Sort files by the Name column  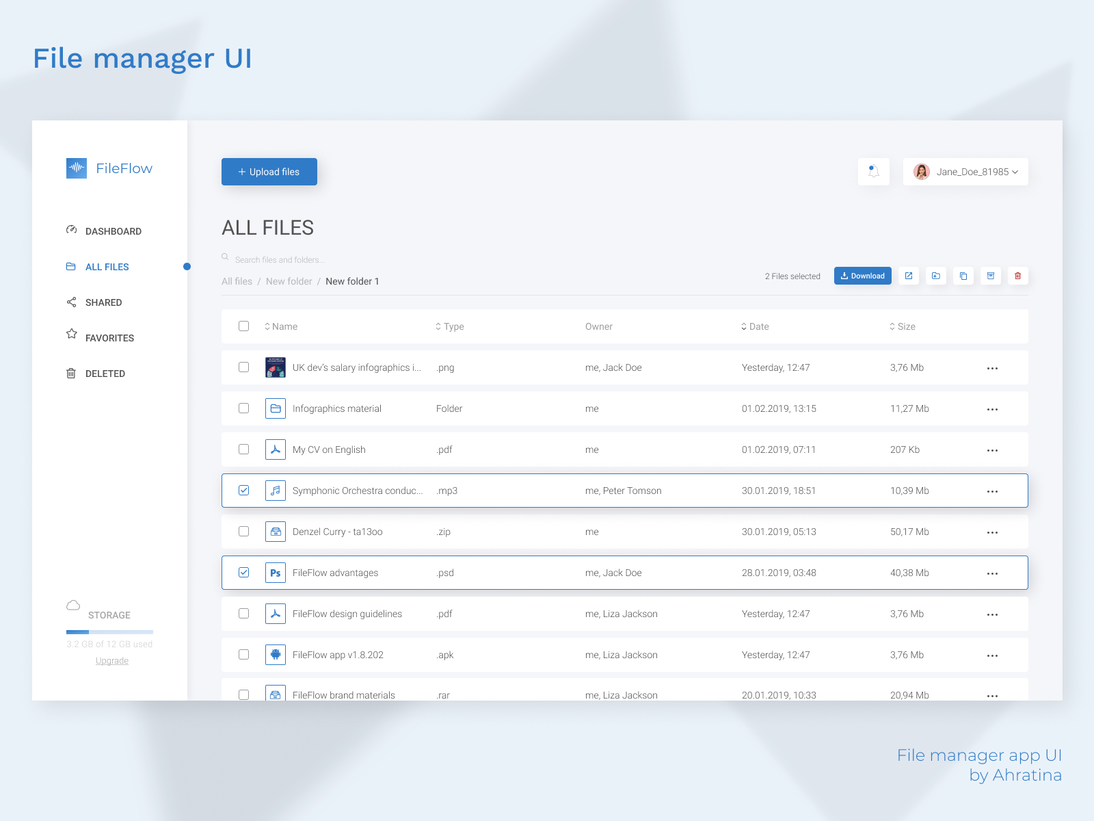coord(280,326)
